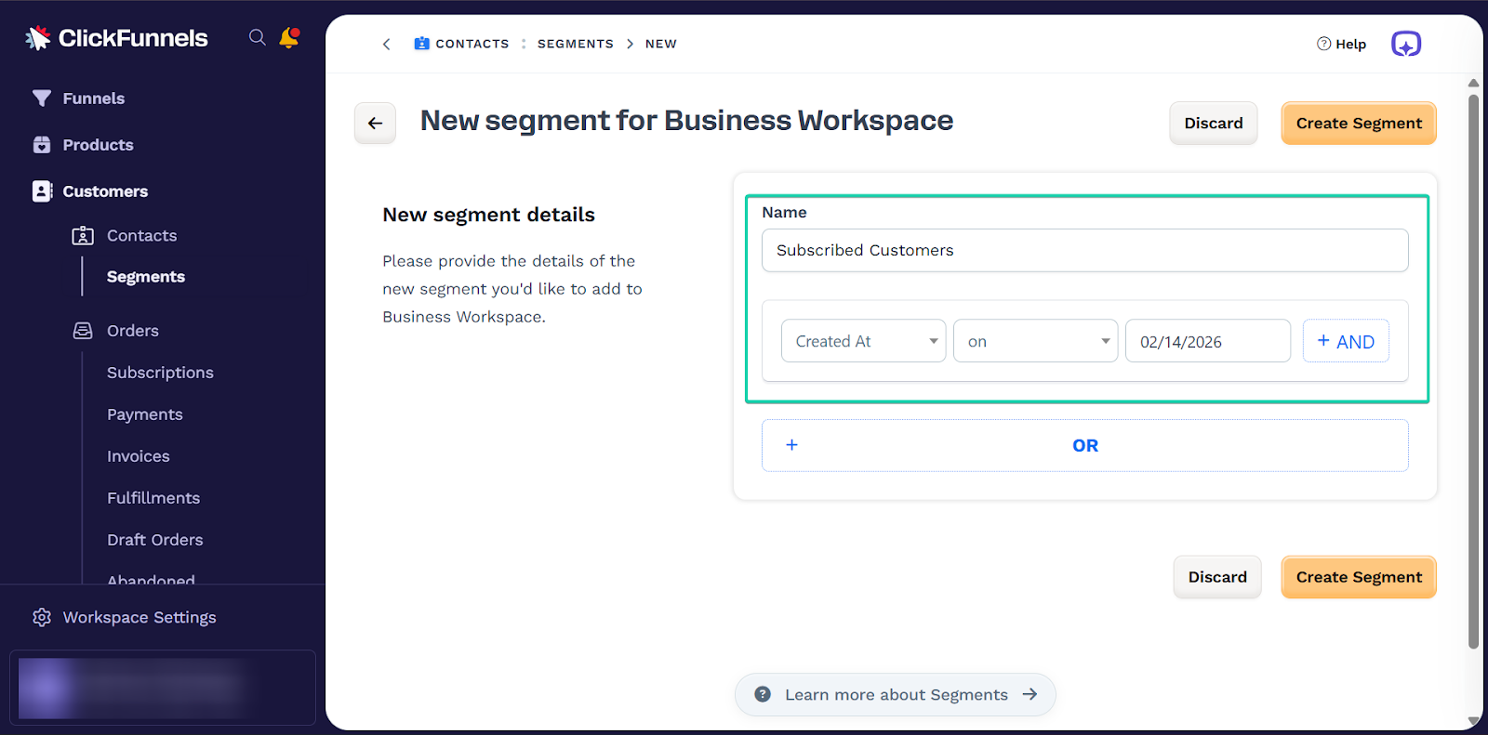Open the 'on' operator dropdown
The height and width of the screenshot is (735, 1488).
[x=1035, y=341]
